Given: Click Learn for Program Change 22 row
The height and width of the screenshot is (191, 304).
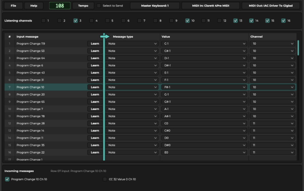Looking at the screenshot, I should coord(95,152).
